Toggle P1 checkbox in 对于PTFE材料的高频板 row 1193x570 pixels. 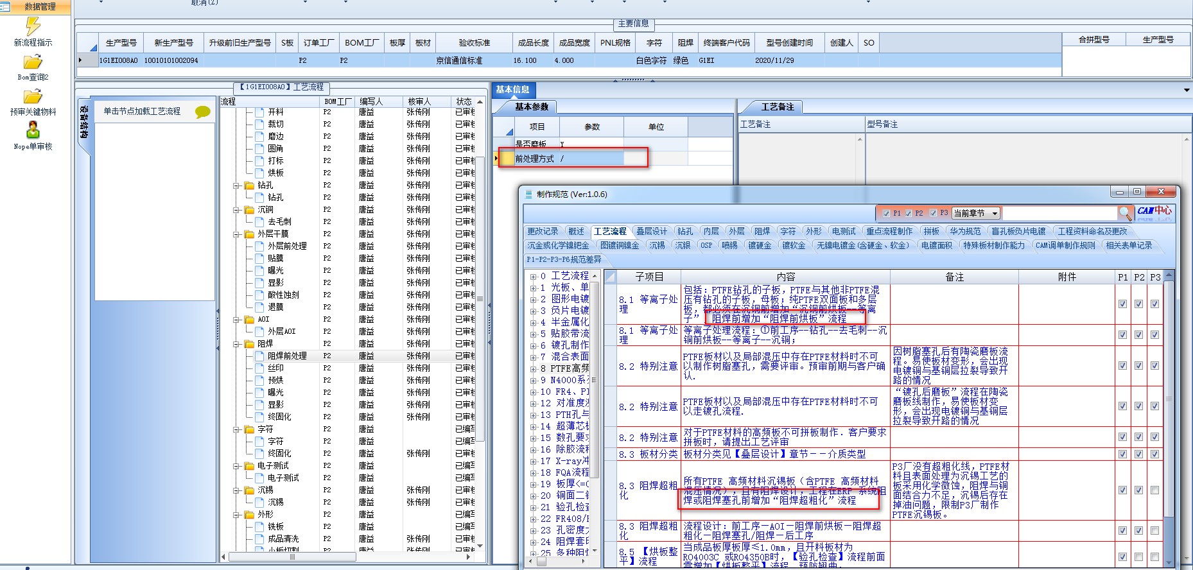point(1122,437)
